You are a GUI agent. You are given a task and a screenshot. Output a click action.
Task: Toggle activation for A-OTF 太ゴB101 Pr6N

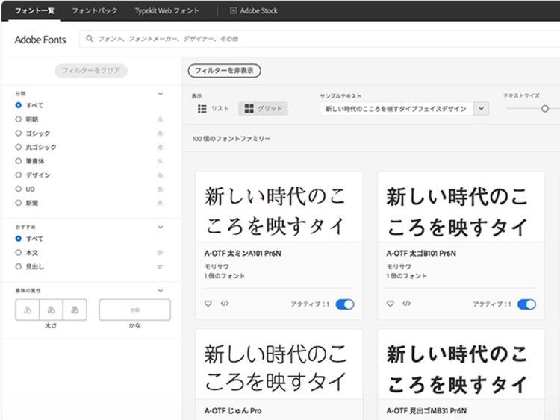pos(526,304)
